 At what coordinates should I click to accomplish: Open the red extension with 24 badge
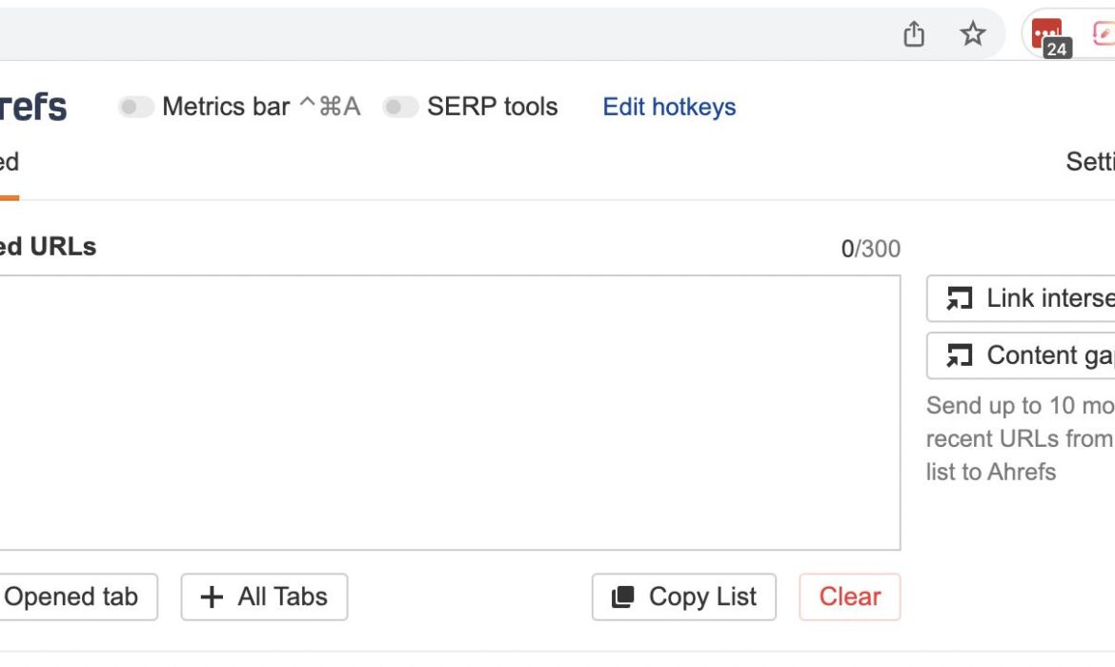click(1047, 34)
